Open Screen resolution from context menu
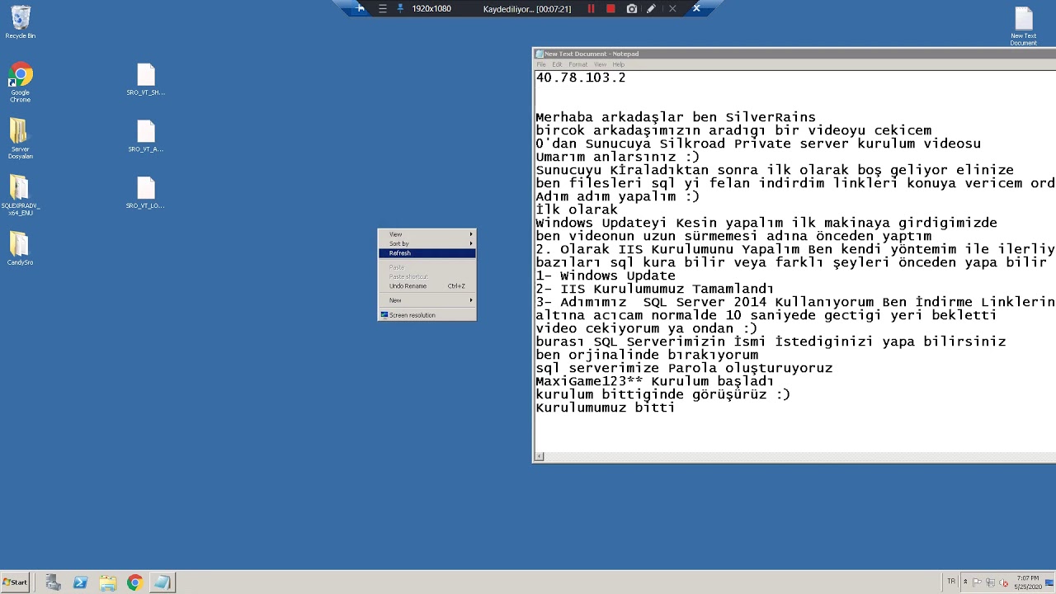Image resolution: width=1056 pixels, height=594 pixels. tap(427, 315)
